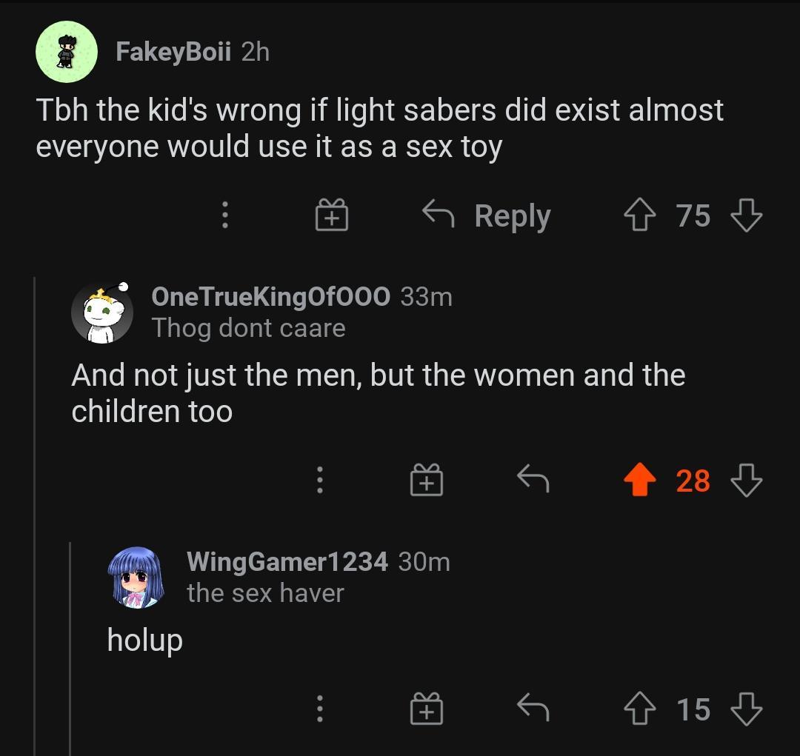Open more options for FakeyBoii's comment
The width and height of the screenshot is (800, 756).
click(224, 215)
